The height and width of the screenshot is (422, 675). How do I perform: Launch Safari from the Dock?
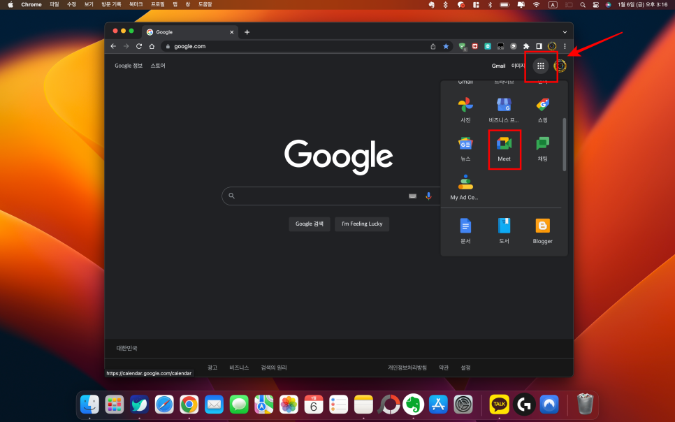tap(164, 405)
